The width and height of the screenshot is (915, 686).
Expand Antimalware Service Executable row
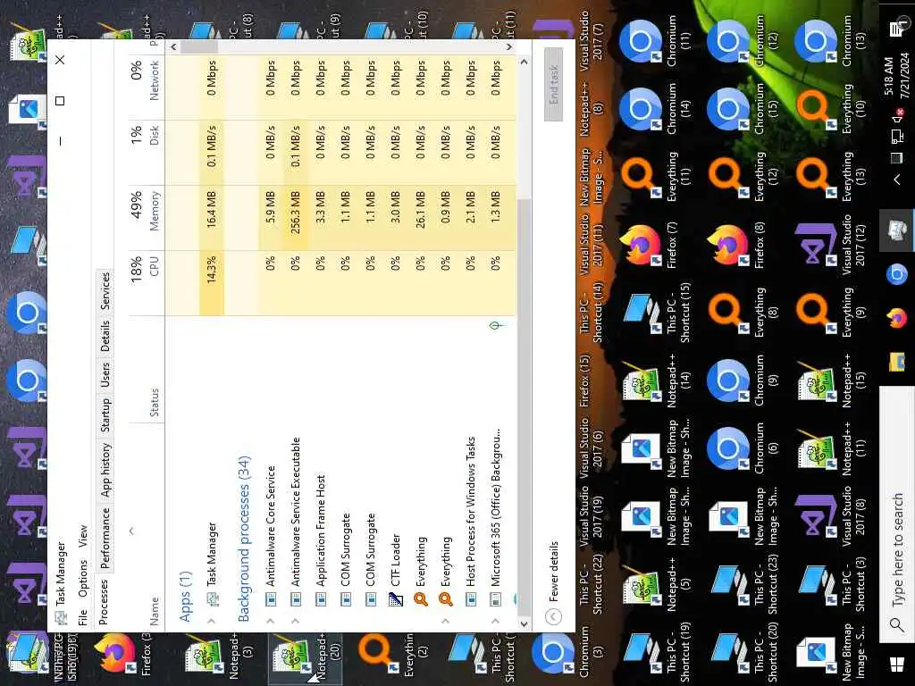(295, 622)
